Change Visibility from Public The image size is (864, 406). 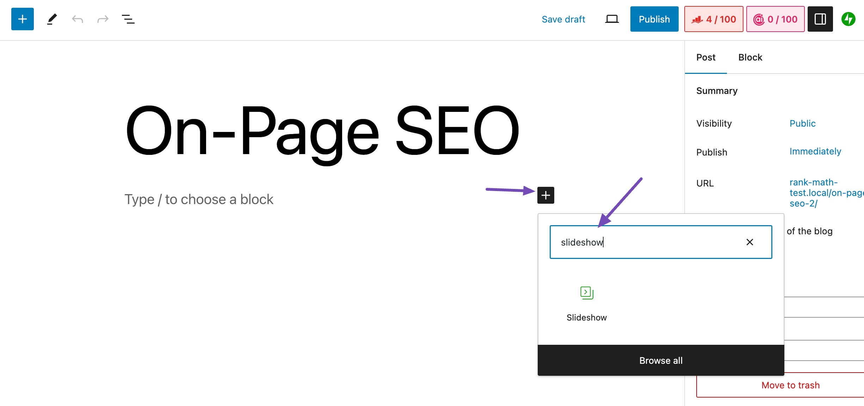coord(803,123)
